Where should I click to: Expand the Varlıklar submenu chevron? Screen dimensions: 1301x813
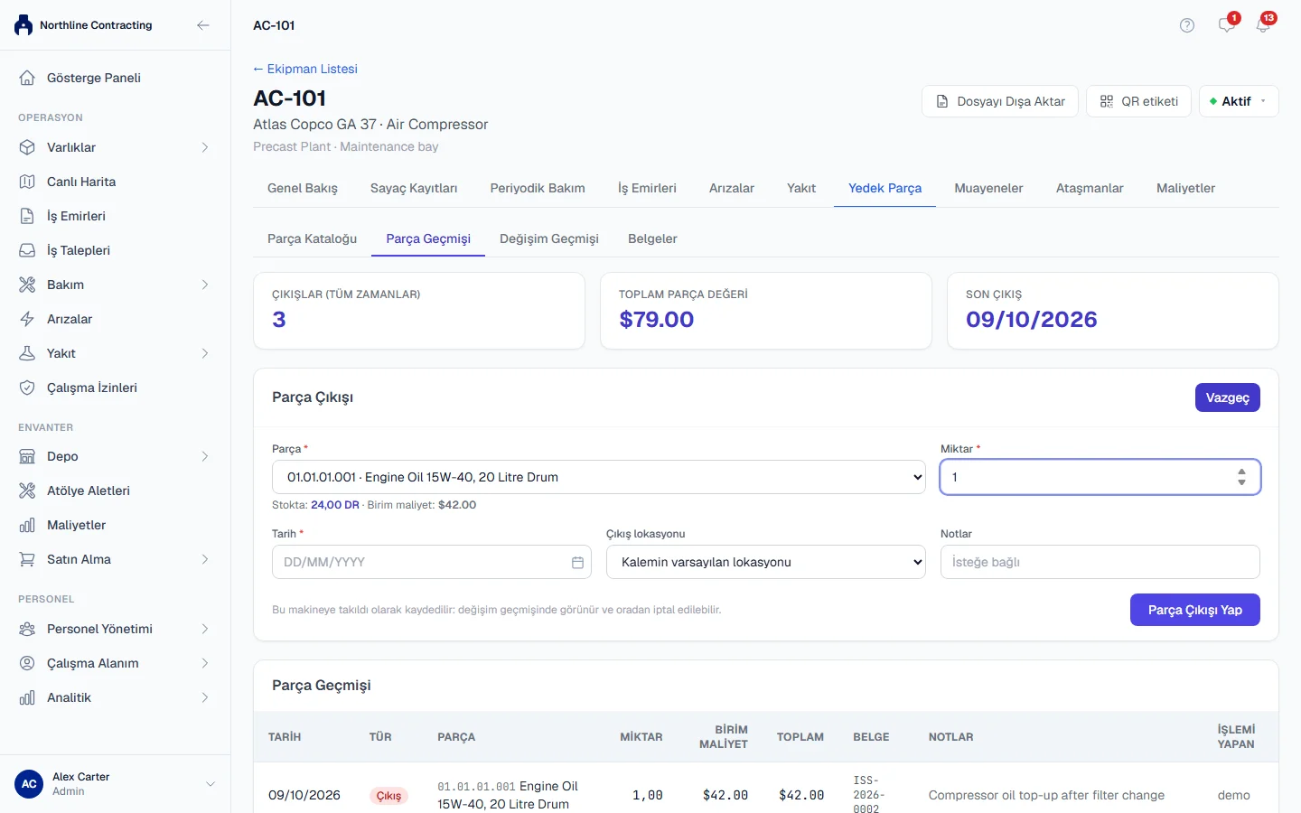[x=205, y=147]
